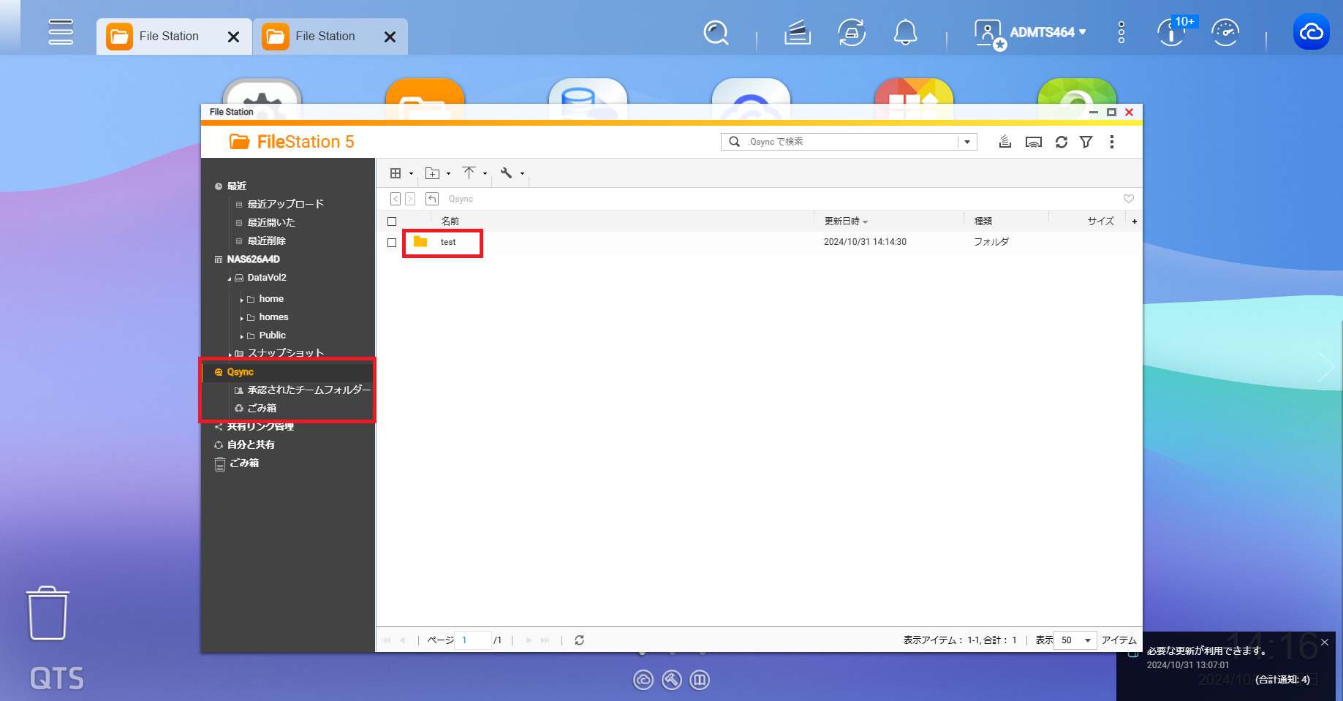Click the parent folder up-arrow icon

click(x=432, y=199)
